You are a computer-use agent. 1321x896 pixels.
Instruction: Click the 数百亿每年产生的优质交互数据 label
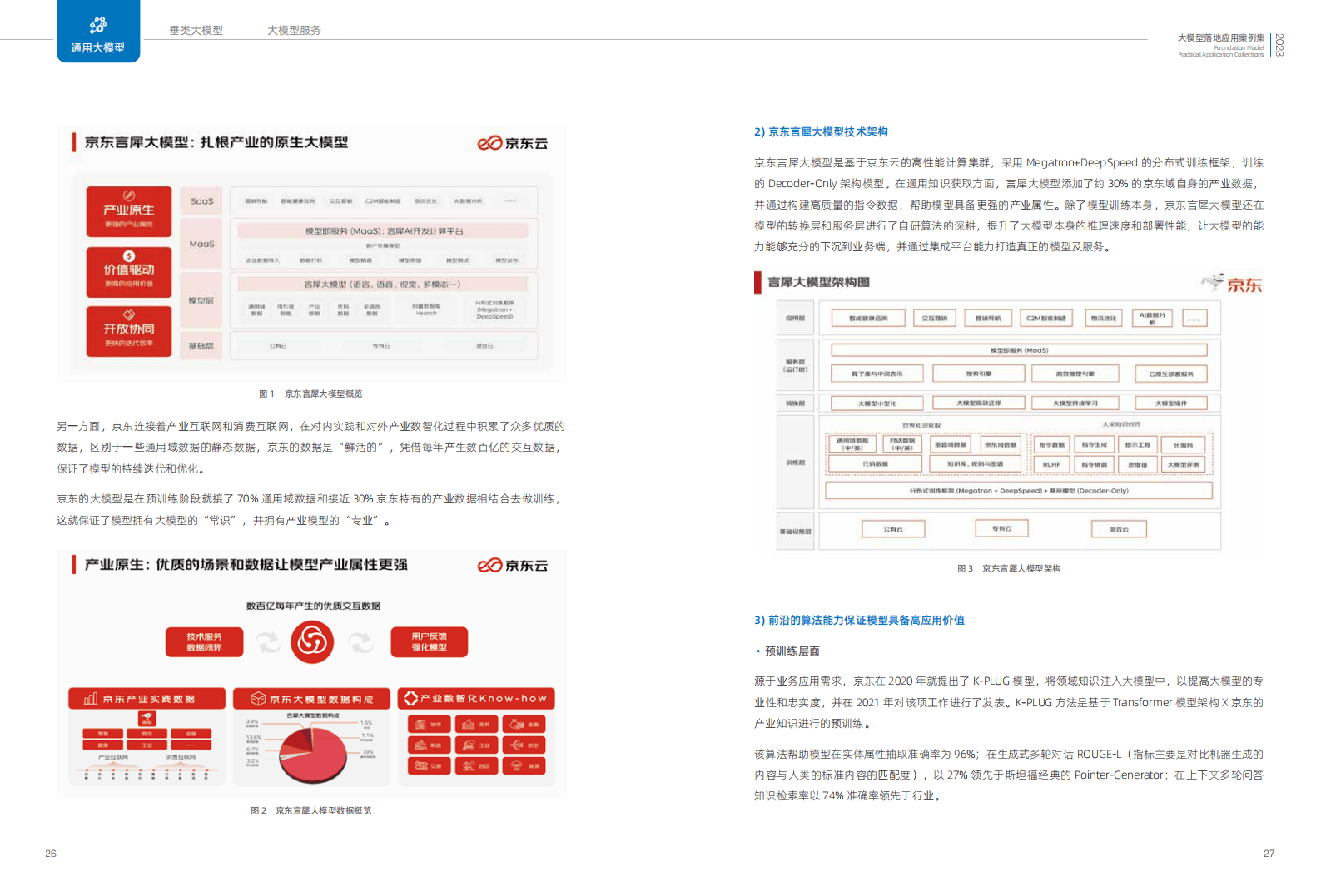tap(313, 606)
